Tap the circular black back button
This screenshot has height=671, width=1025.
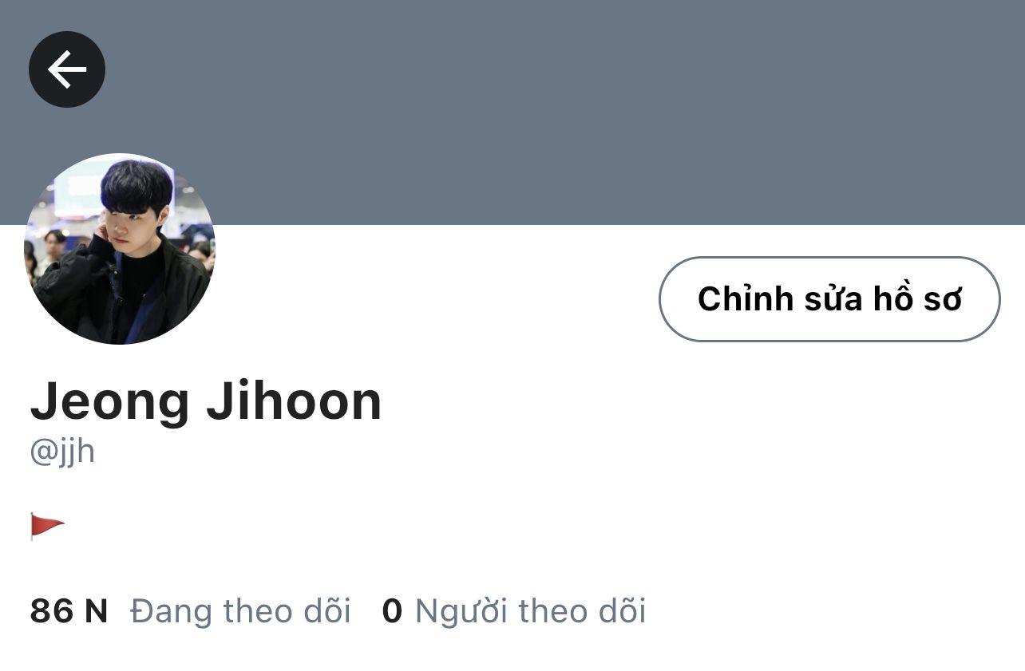pos(67,69)
